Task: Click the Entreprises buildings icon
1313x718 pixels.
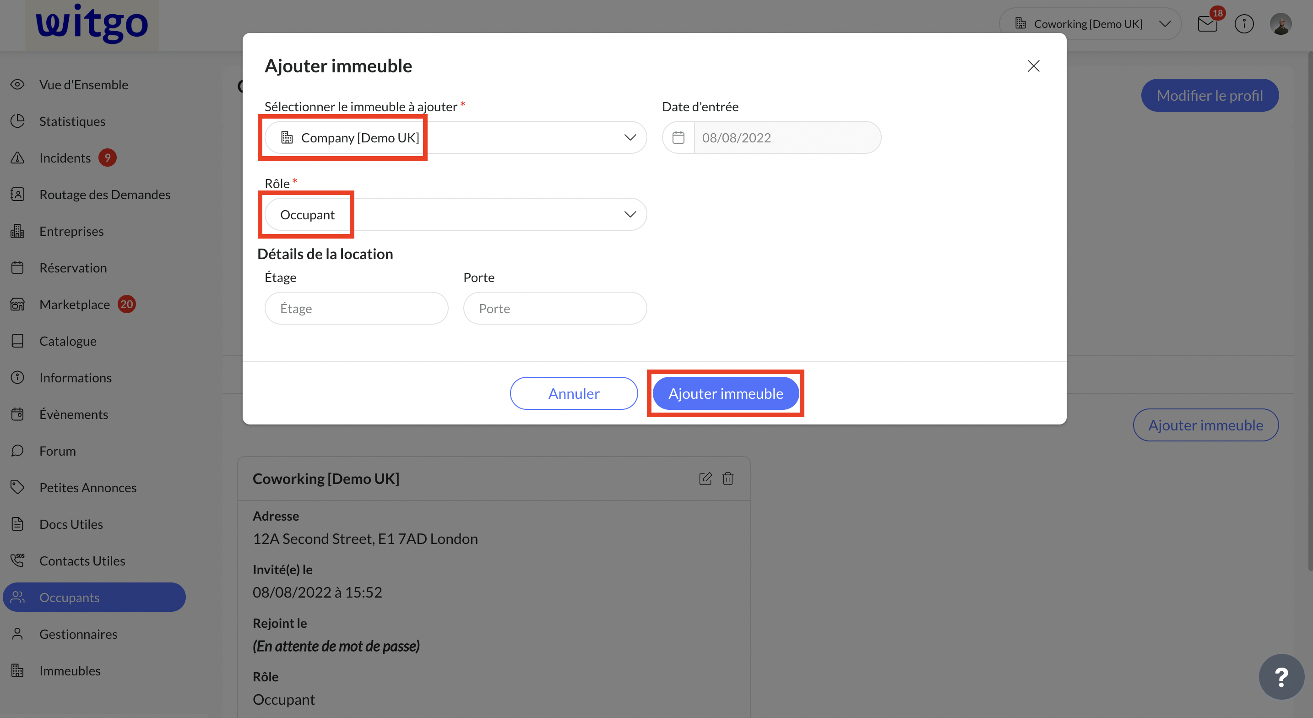Action: tap(17, 231)
